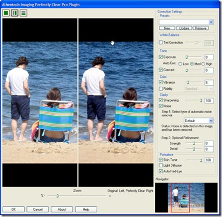Uncheck the Exposure checkbox
This screenshot has width=222, height=217.
161,57
